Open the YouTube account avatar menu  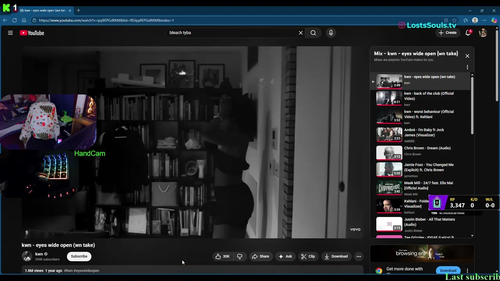coord(483,33)
